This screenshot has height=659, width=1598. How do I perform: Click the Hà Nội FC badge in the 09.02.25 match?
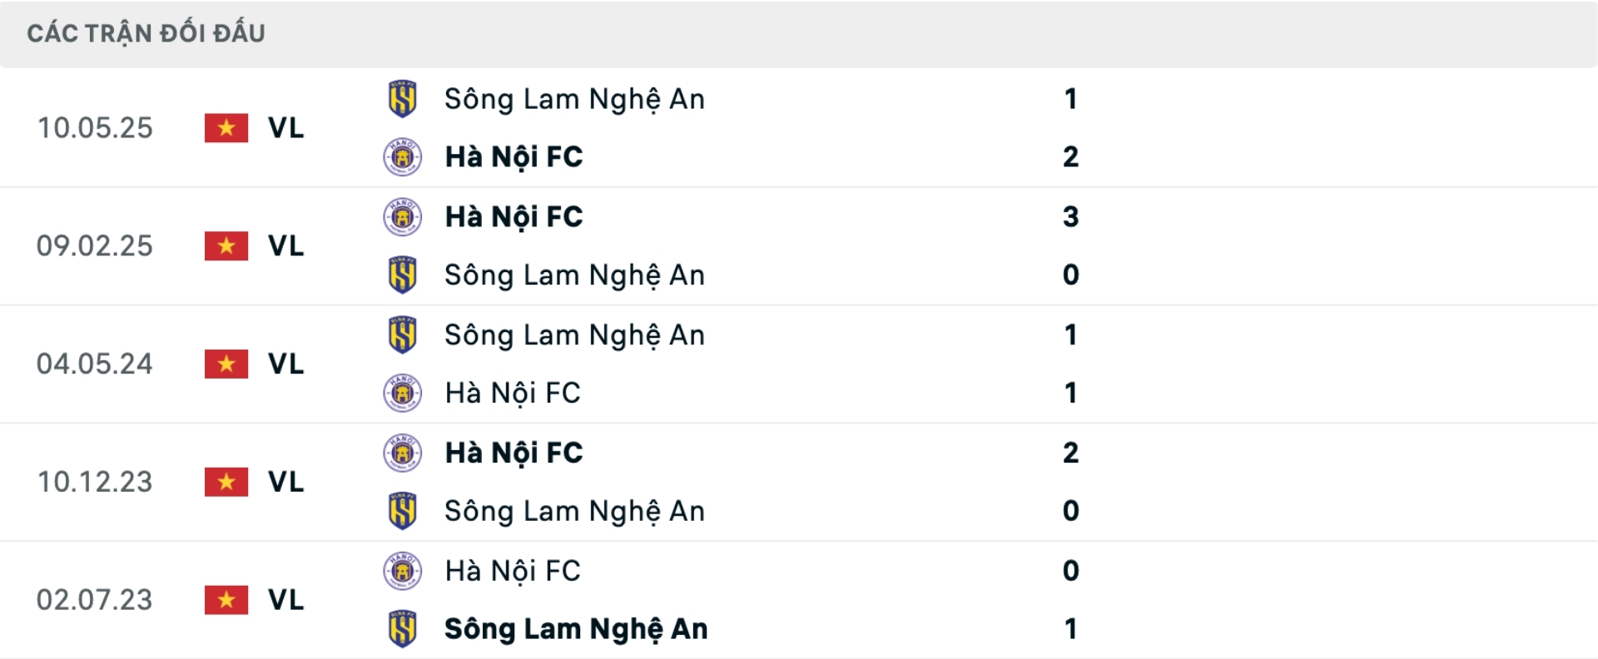[402, 216]
